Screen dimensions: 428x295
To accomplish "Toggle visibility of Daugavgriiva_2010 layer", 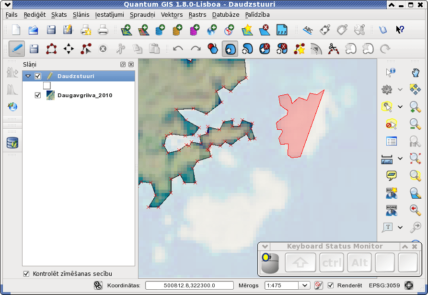I will tap(38, 95).
